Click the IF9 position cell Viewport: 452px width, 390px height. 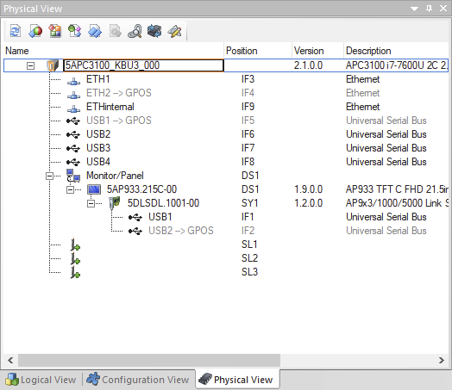[x=248, y=107]
